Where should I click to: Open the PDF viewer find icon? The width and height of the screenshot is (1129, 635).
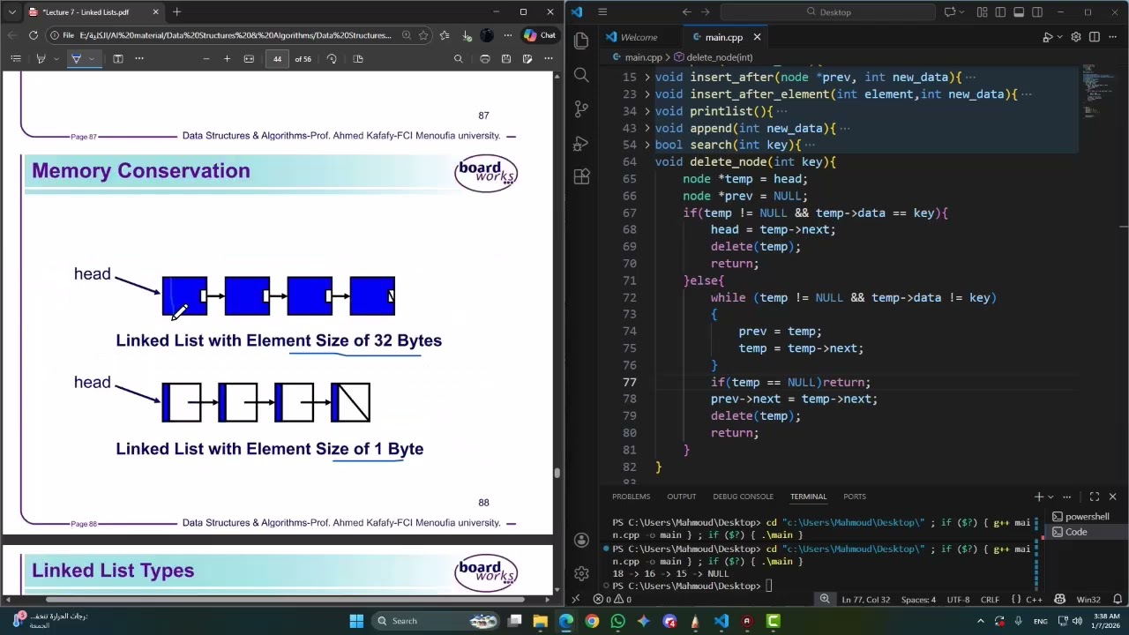458,59
